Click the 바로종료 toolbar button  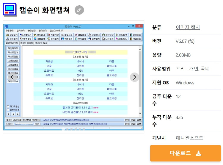pos(135,35)
